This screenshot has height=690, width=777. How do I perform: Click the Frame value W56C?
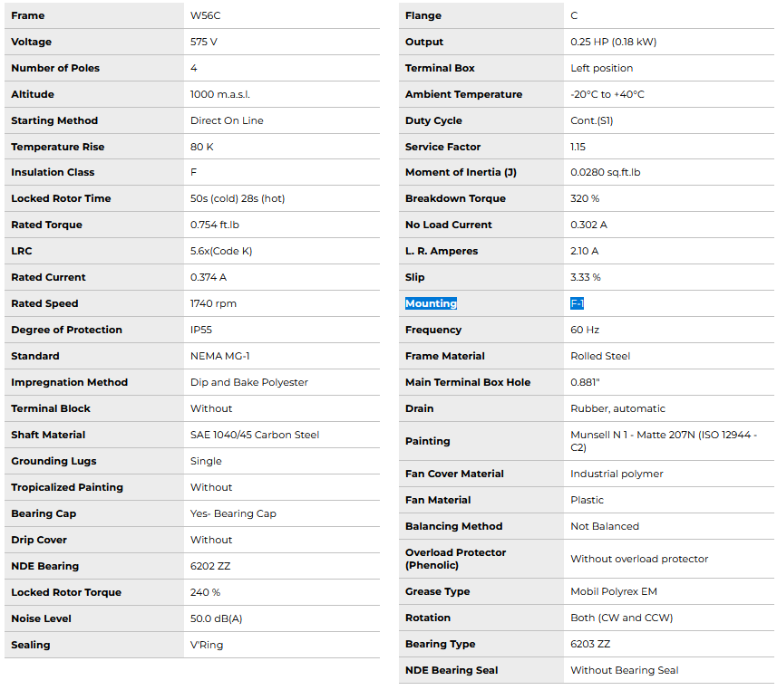point(205,15)
